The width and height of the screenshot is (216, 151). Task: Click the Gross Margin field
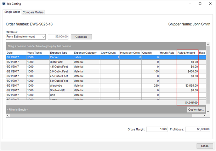[157, 129]
